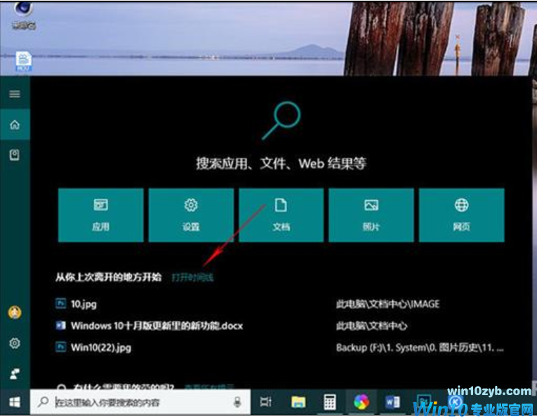Select the blue document desktop icon

[24, 62]
